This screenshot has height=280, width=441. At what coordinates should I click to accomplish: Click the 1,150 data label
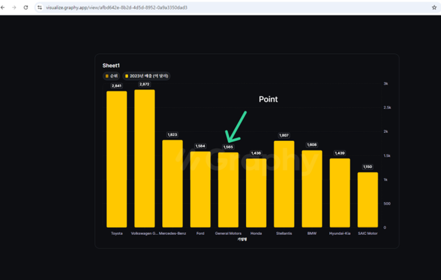click(368, 167)
